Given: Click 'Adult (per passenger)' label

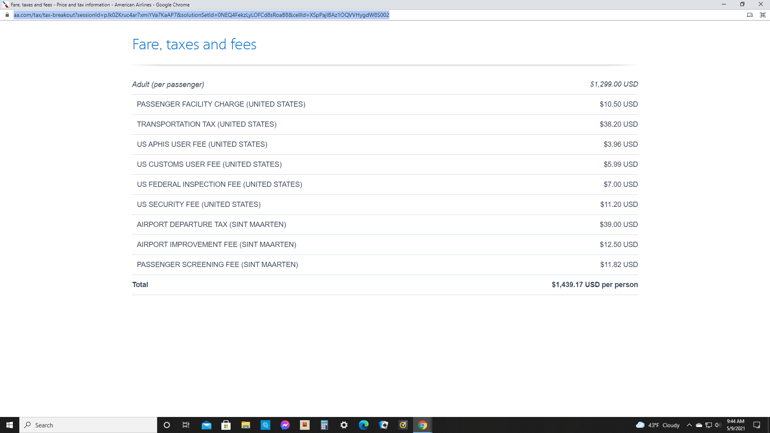Looking at the screenshot, I should tap(168, 84).
